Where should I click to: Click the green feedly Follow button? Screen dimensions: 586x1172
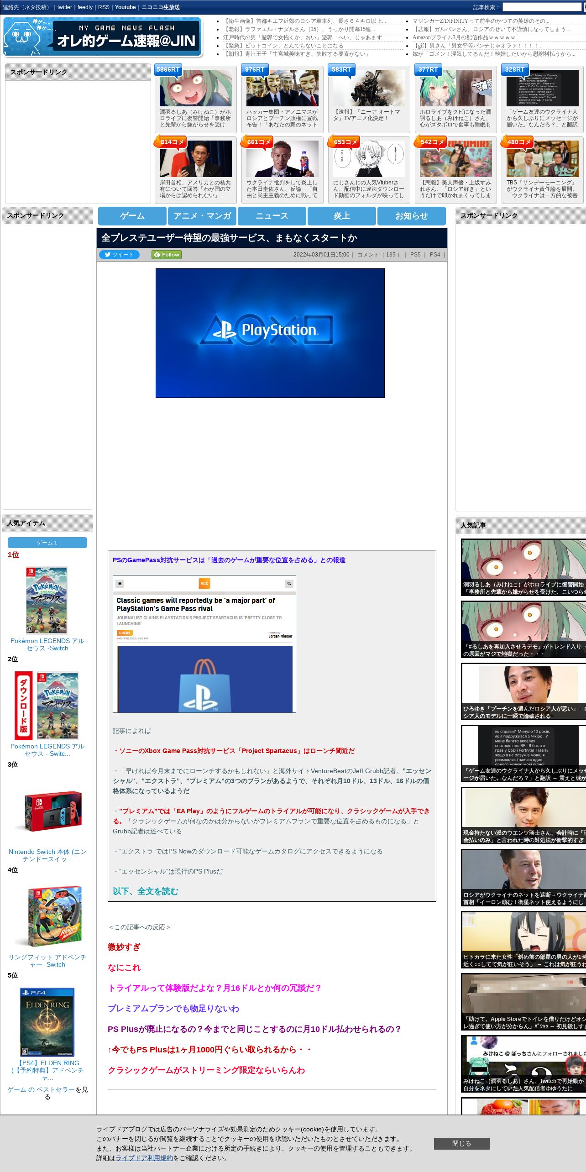coord(167,255)
